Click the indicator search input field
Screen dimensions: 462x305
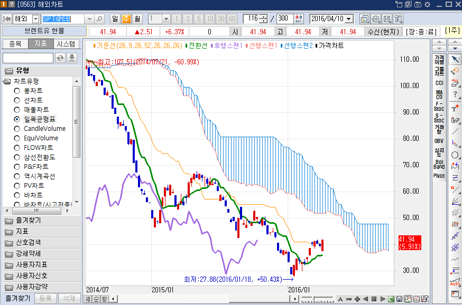coord(28,58)
